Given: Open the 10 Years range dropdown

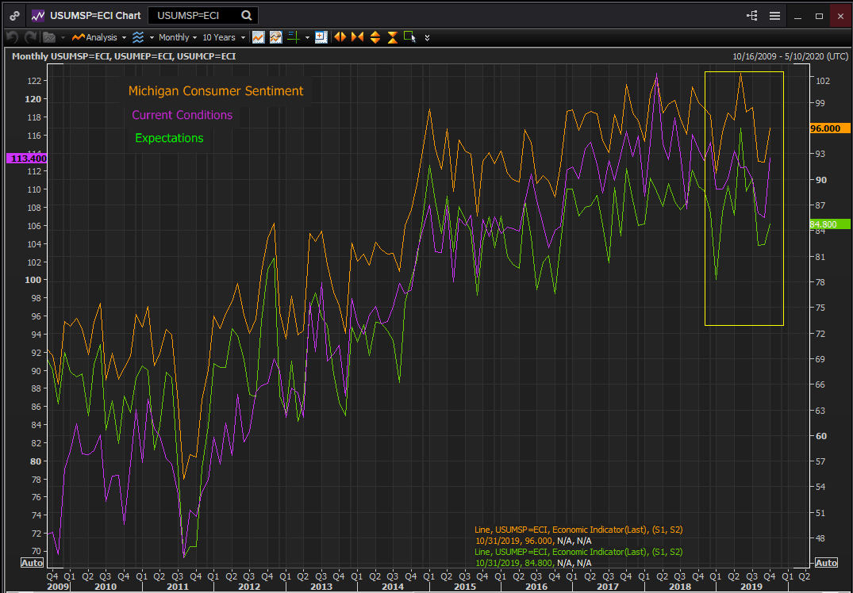Looking at the screenshot, I should click(223, 37).
